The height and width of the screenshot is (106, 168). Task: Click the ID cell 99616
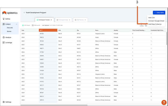coord(48,37)
